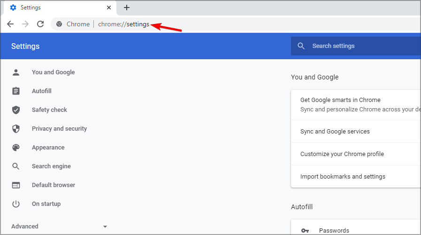This screenshot has width=421, height=235.
Task: Click the Privacy and security shield icon
Action: tap(16, 128)
